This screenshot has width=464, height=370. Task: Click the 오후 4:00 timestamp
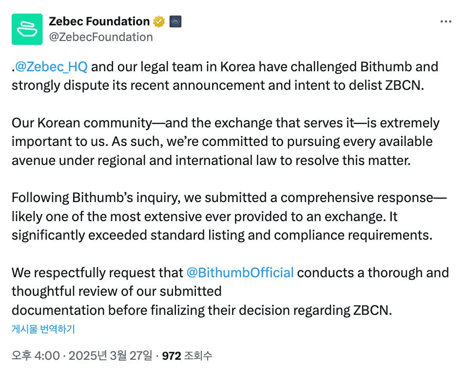click(x=36, y=356)
